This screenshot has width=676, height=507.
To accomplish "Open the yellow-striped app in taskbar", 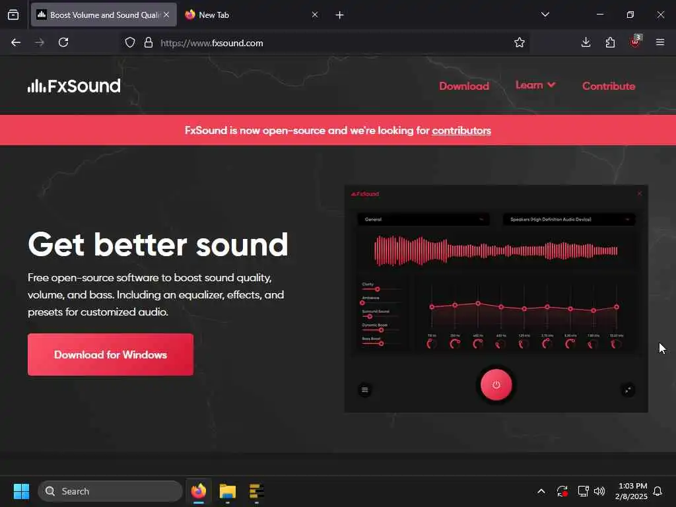I will [257, 491].
